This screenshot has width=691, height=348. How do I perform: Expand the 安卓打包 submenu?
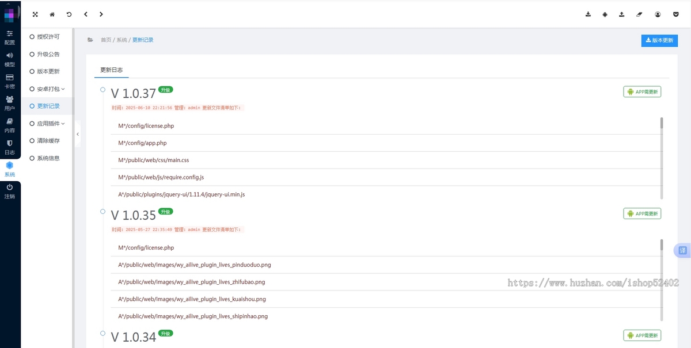(x=47, y=89)
